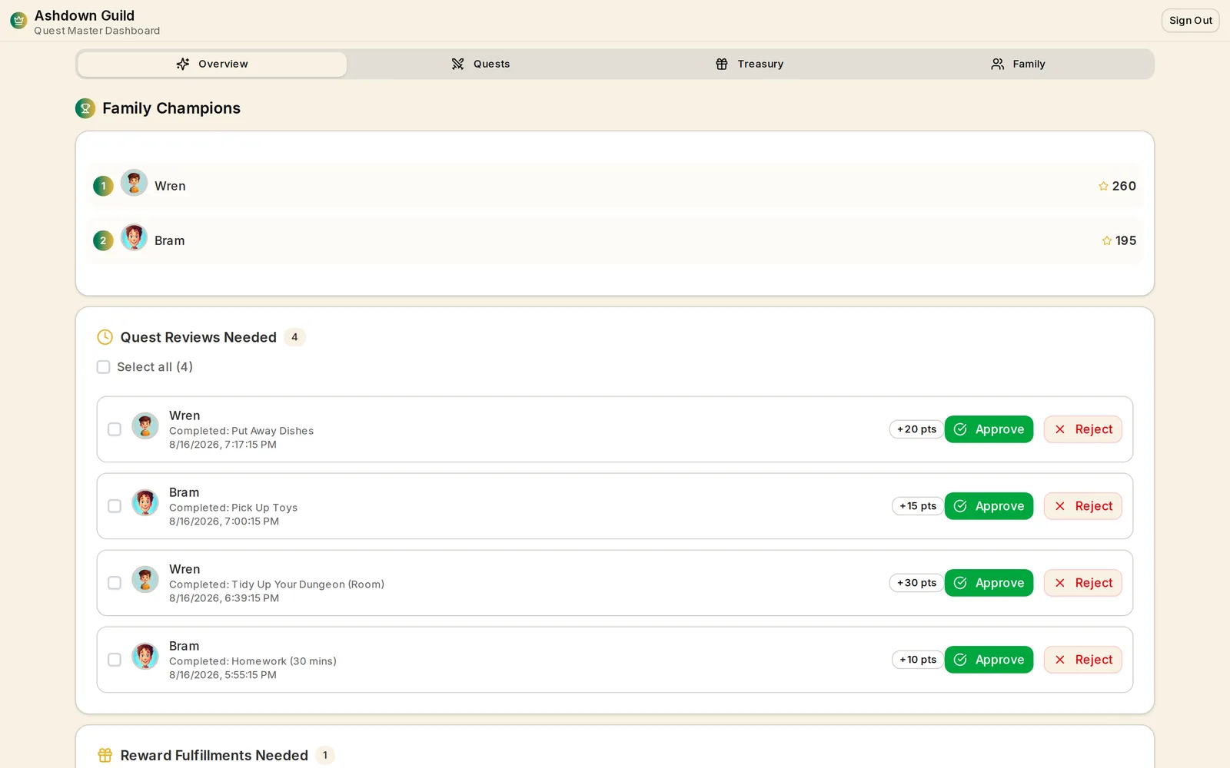
Task: Click the +10 pts badge
Action: click(x=918, y=660)
